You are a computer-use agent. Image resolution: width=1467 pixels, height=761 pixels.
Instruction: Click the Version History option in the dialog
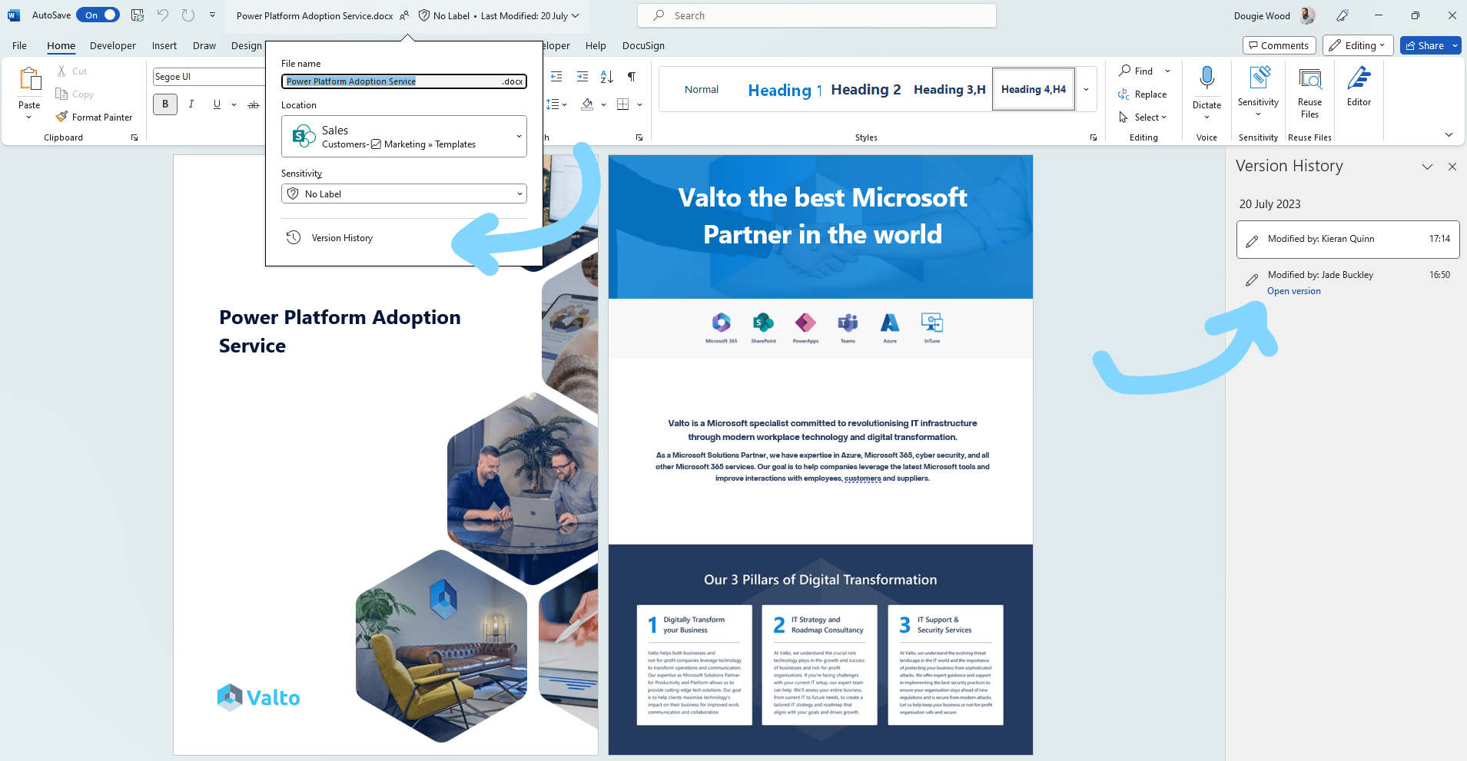pos(341,237)
